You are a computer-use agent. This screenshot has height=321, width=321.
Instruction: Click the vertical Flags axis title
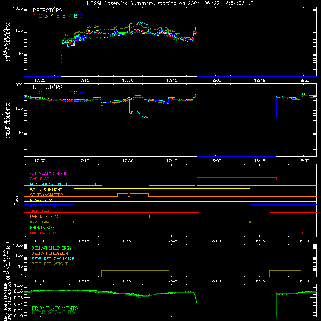point(16,200)
